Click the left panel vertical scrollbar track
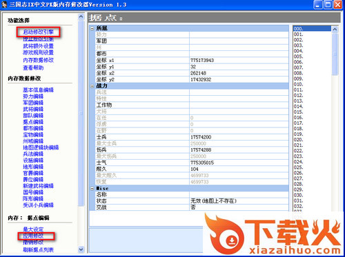The image size is (345, 257). point(81,226)
